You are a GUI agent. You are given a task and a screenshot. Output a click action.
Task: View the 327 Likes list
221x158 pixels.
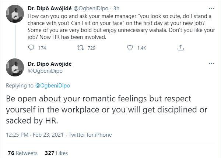point(56,152)
